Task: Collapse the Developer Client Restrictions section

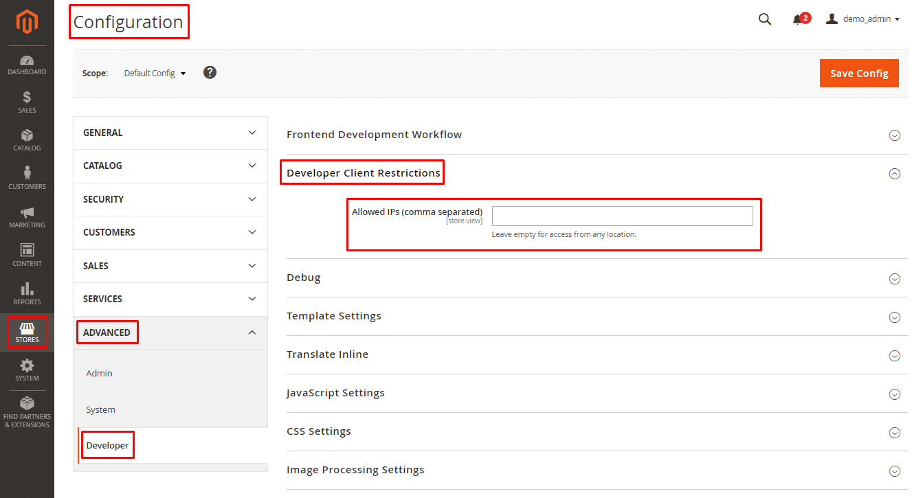Action: 894,174
